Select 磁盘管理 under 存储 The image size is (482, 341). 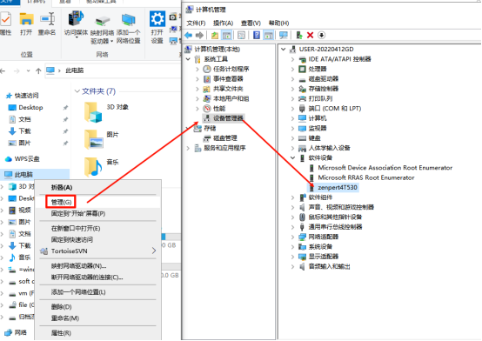click(x=225, y=138)
